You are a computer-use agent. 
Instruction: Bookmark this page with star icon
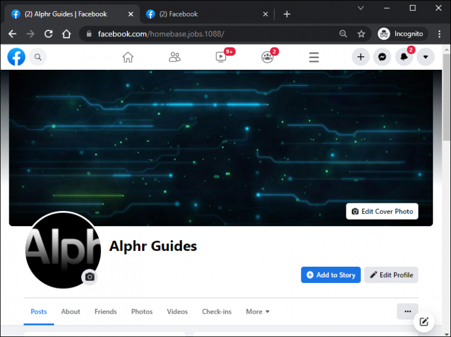[361, 34]
